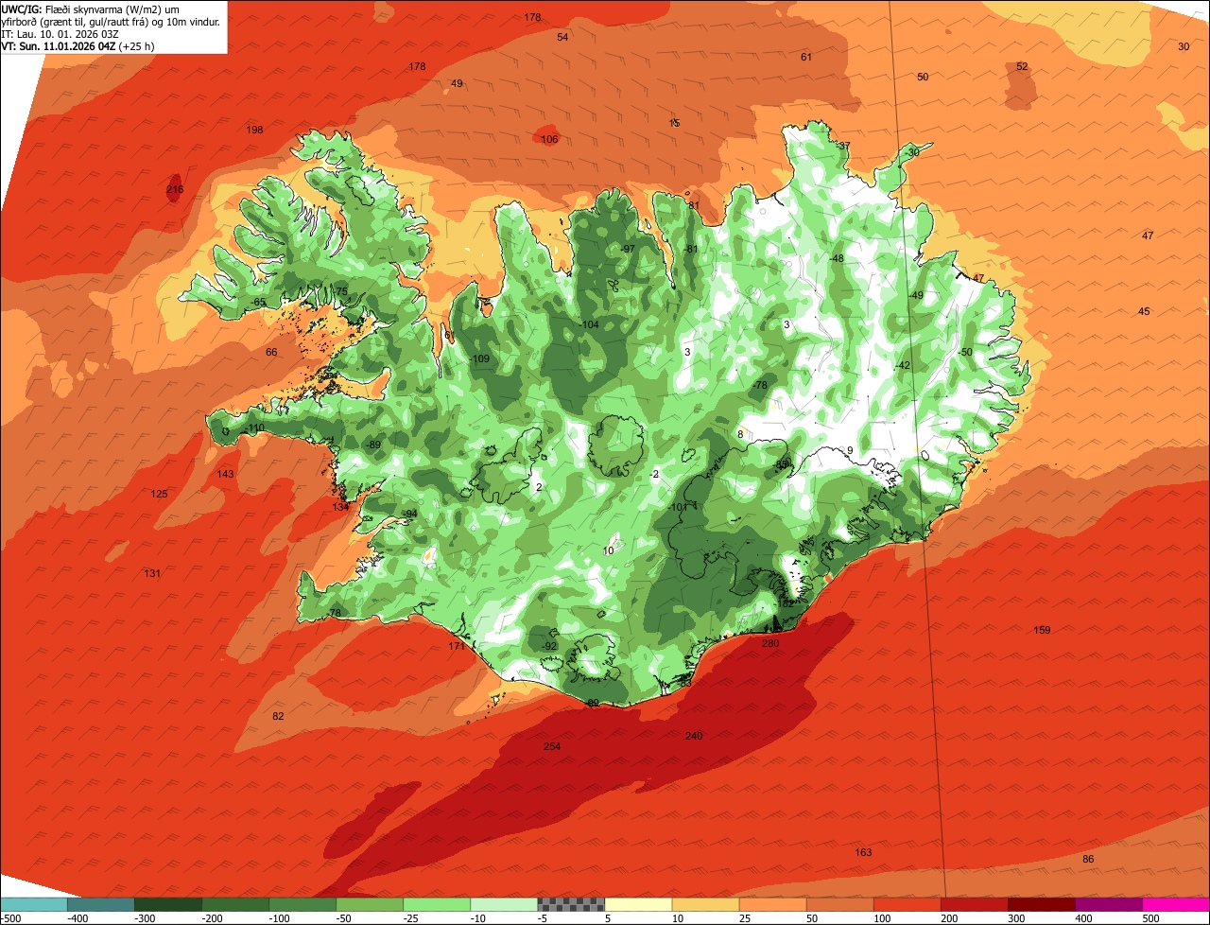Image resolution: width=1210 pixels, height=925 pixels.
Task: Click the flux value 143 on the map
Action: 225,474
